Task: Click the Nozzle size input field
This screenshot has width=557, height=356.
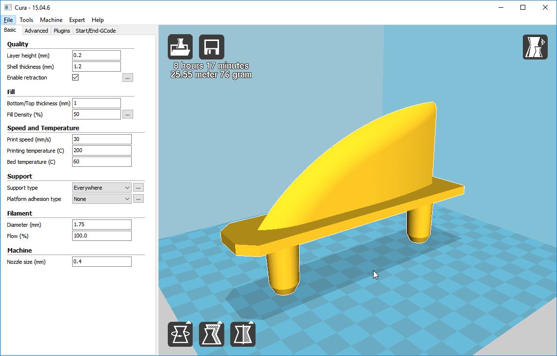Action: point(101,262)
